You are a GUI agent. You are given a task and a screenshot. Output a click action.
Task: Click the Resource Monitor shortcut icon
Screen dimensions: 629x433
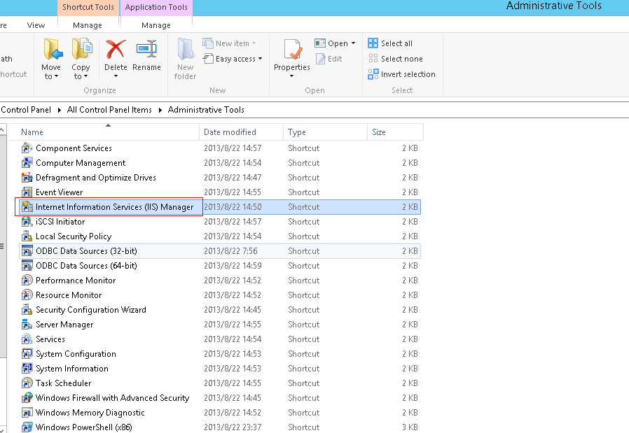click(x=27, y=295)
